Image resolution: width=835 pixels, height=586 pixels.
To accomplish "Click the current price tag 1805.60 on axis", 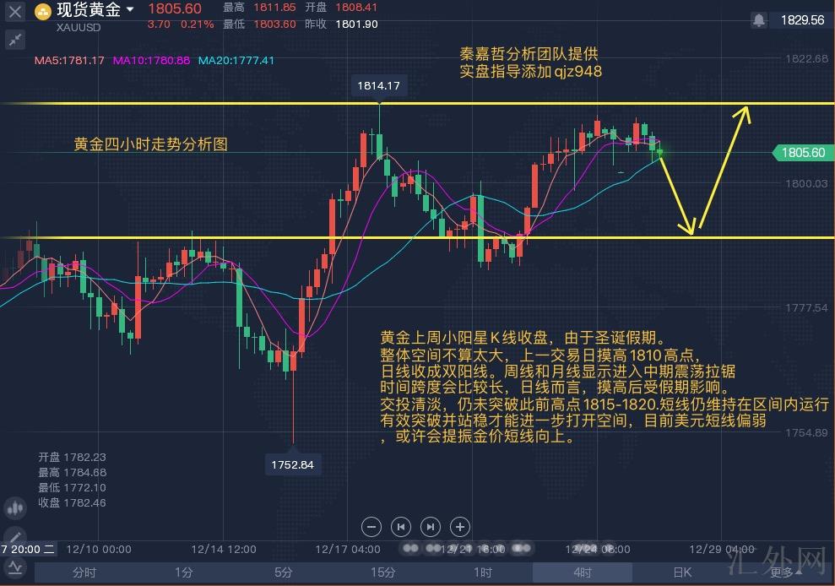I will (803, 153).
